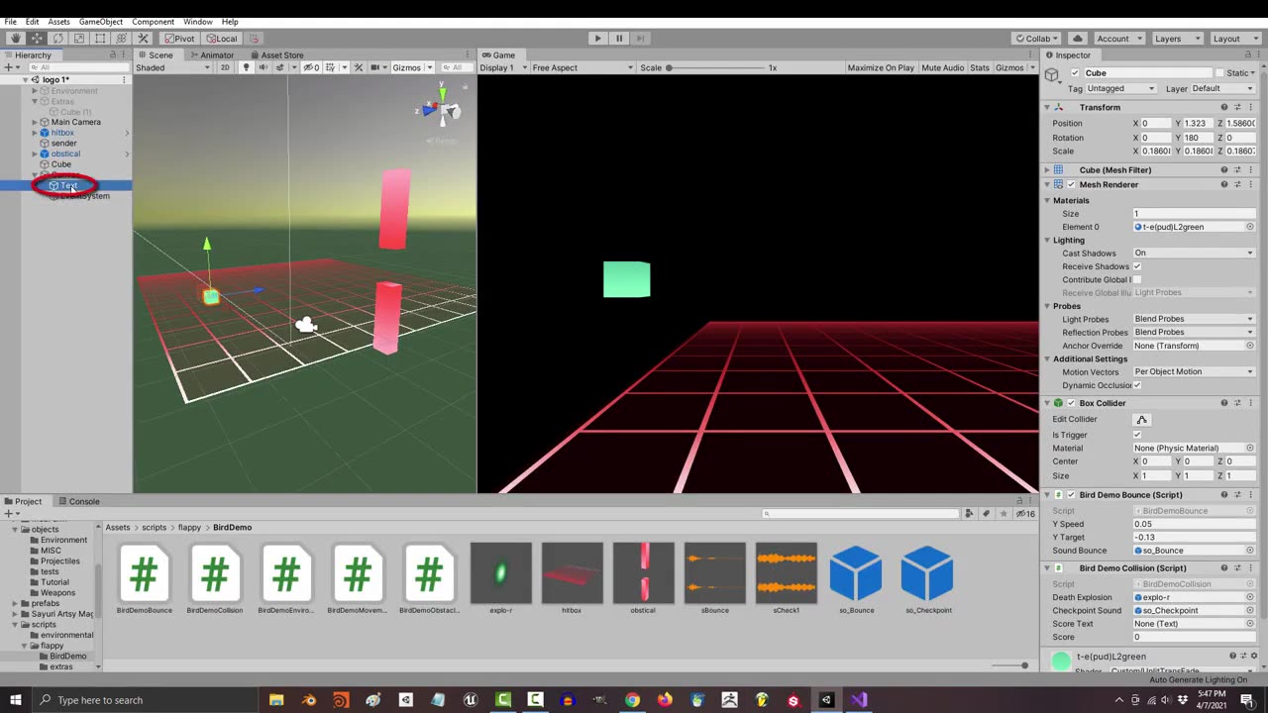Screen dimensions: 1268x713
Task: Expand the Cube (Mesh Filter) component
Action: tap(1047, 170)
